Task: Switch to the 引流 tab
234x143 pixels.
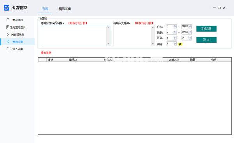Action: tap(45, 9)
